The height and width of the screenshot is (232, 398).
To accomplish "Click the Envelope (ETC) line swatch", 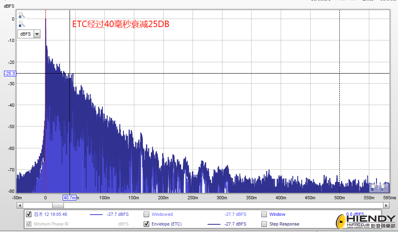I will (x=214, y=224).
